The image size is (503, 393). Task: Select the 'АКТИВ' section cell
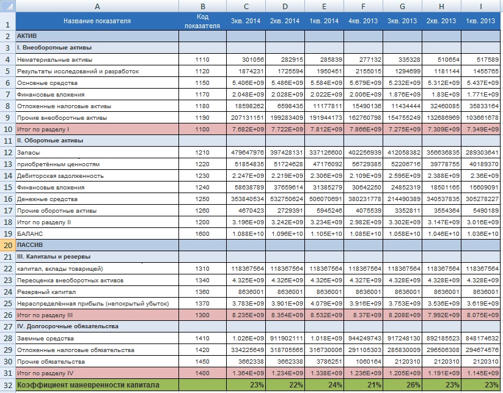97,36
